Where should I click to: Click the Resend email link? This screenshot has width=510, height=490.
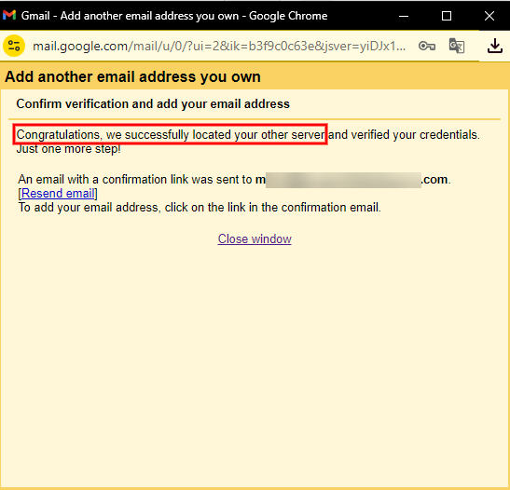[x=58, y=194]
